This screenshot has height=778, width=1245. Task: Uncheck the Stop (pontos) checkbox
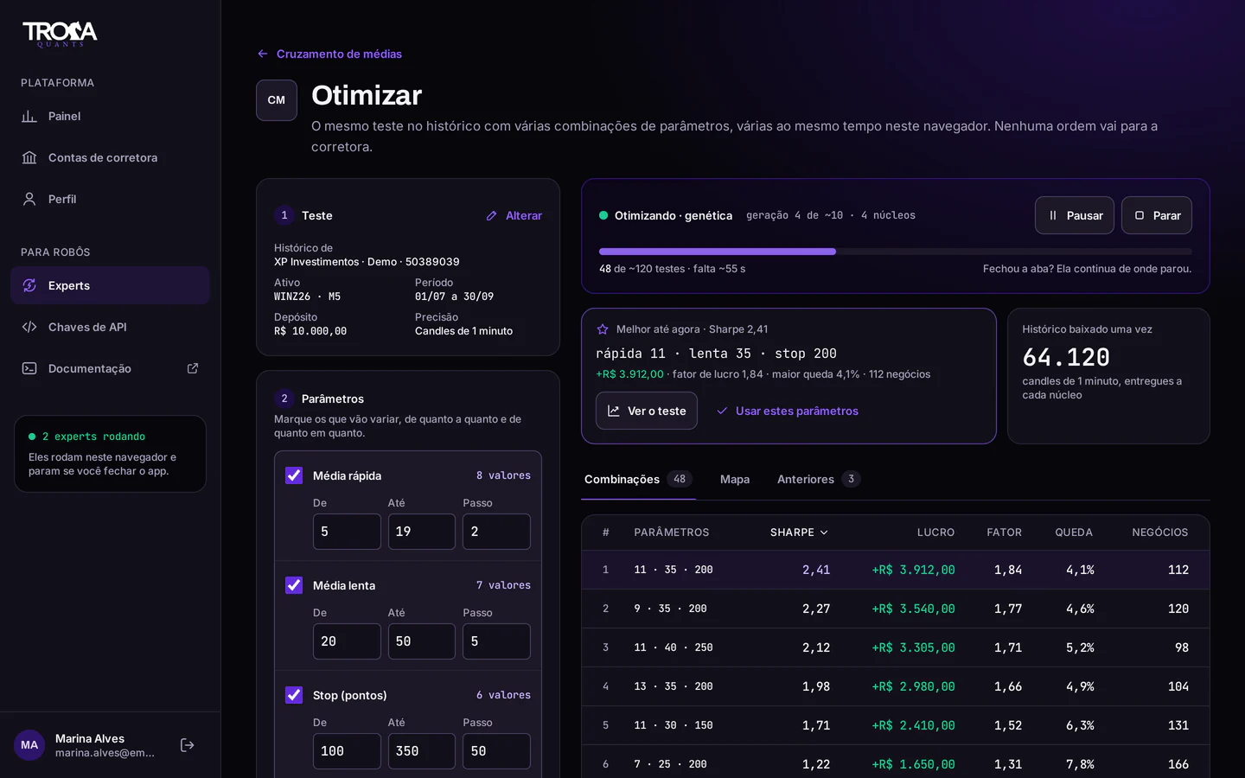click(x=294, y=695)
